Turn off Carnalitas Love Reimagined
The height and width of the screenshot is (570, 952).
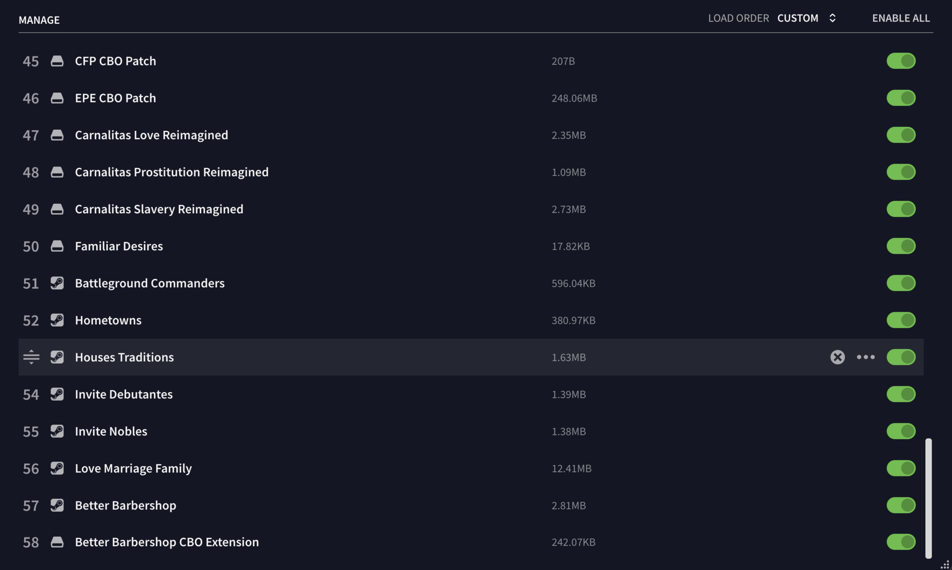coord(901,135)
